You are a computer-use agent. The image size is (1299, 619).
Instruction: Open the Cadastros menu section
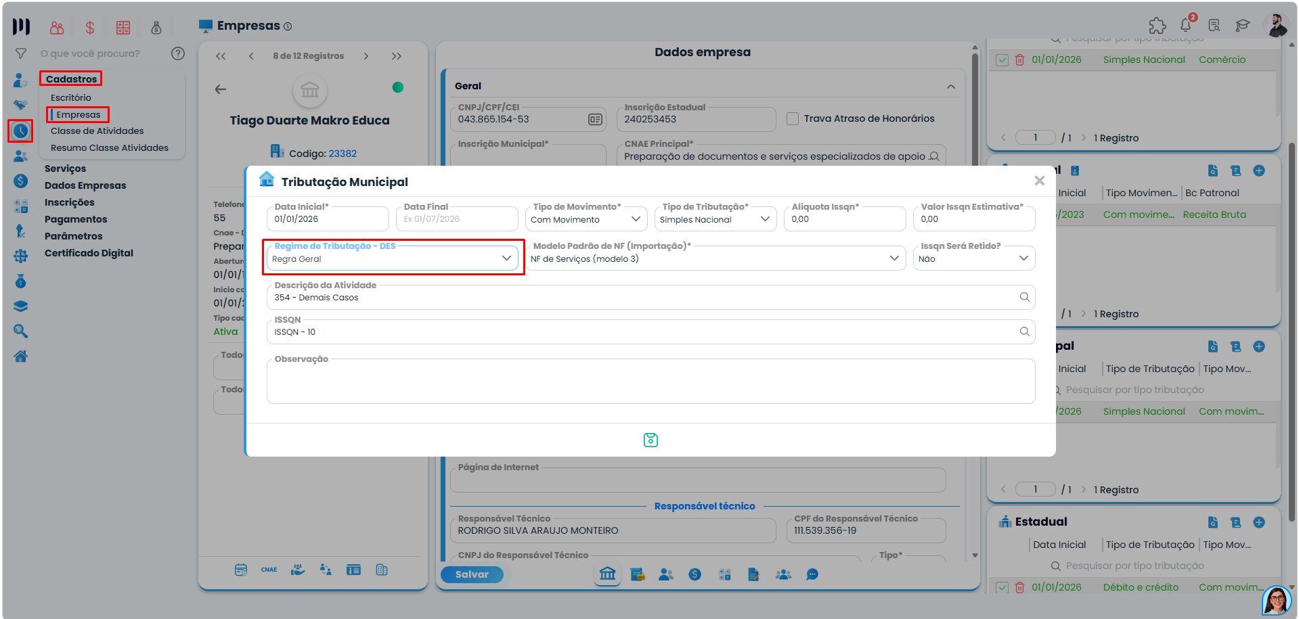click(71, 79)
